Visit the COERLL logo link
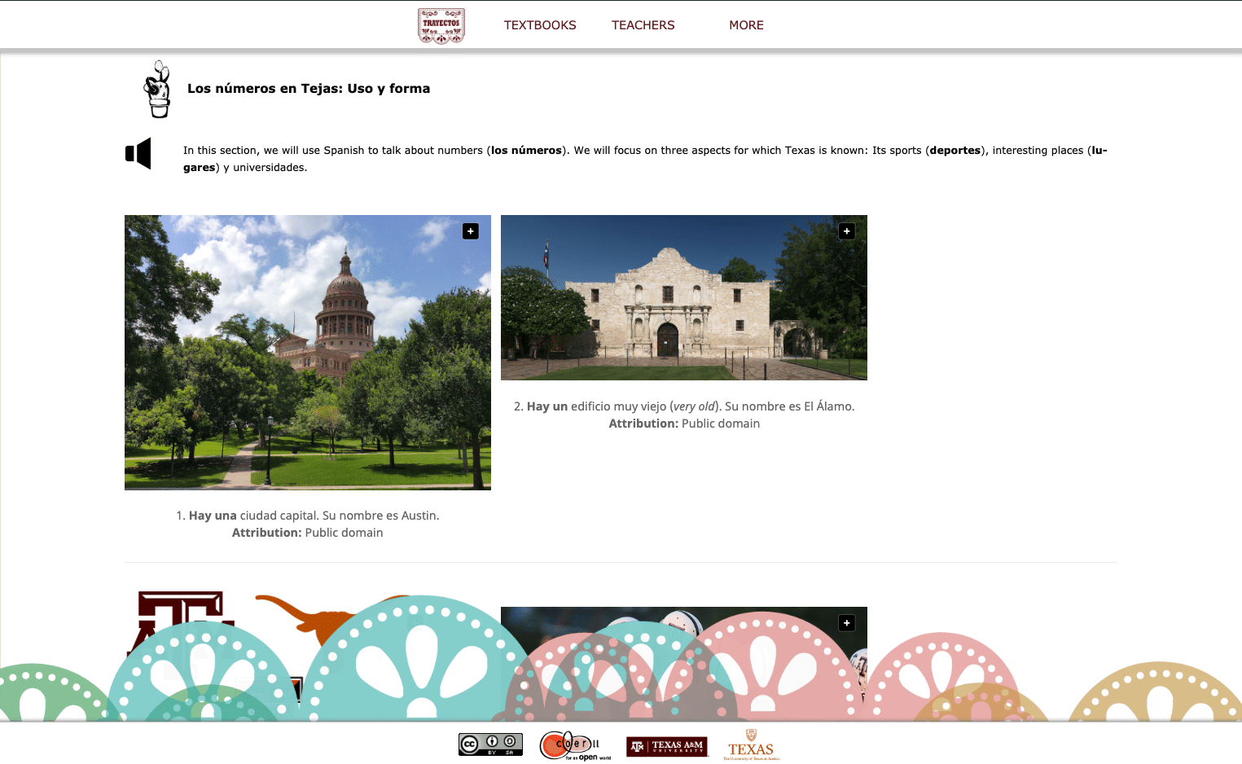The image size is (1242, 764). click(x=575, y=745)
